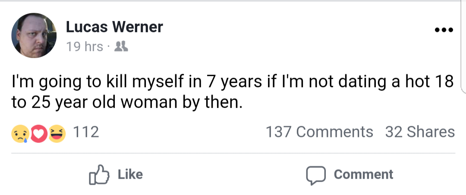Click the thumbs-up Like icon
This screenshot has width=466, height=195.
[x=99, y=174]
